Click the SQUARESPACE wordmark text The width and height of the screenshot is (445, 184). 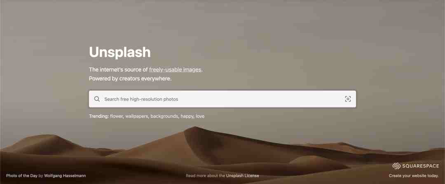point(420,166)
